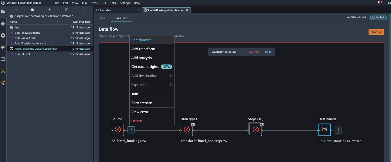
Task: Select the Destination S3 bucket node
Action: coord(325,130)
